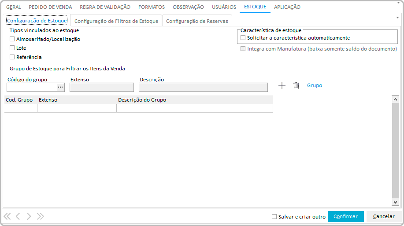This screenshot has height=226, width=404.
Task: Select the ESTOQUE tab
Action: pos(255,7)
